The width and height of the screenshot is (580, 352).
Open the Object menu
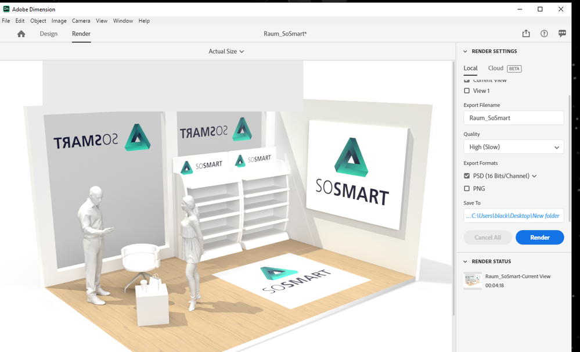(x=38, y=21)
